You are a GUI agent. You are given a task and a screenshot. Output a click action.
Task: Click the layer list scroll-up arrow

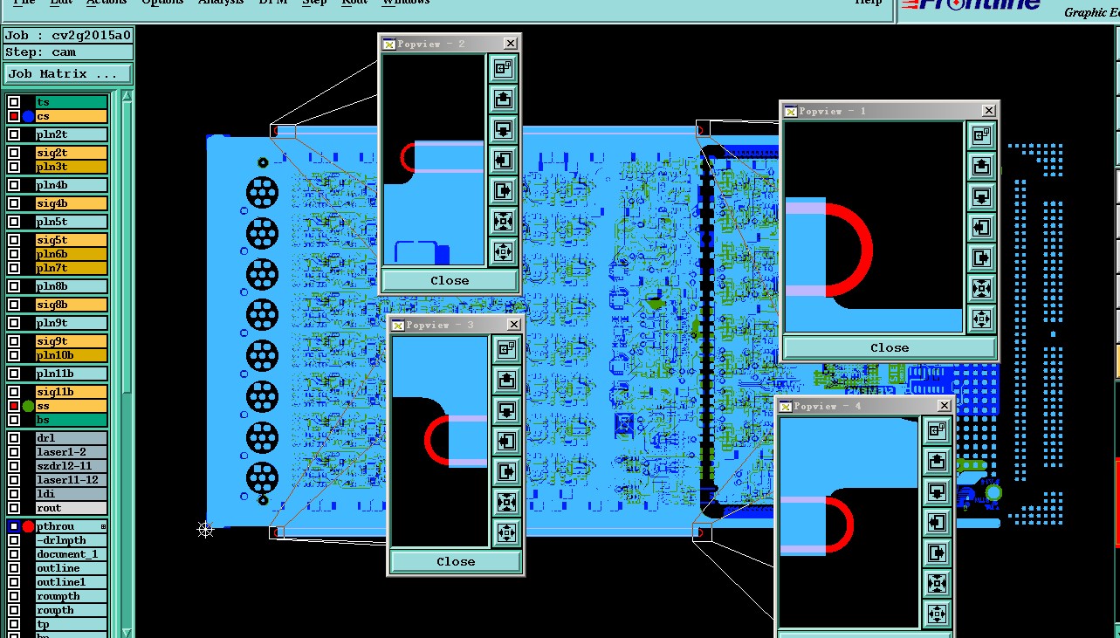pos(127,96)
